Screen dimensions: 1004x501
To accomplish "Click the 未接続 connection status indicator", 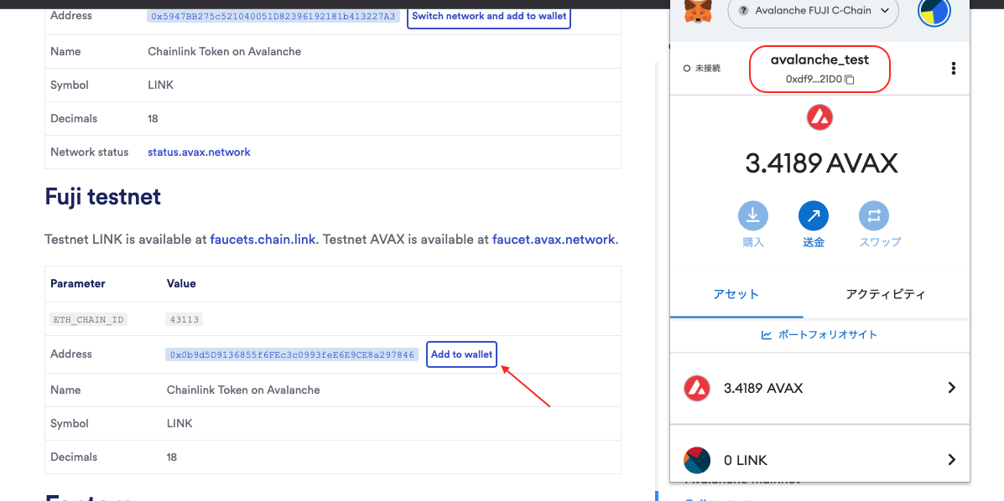I will point(702,68).
